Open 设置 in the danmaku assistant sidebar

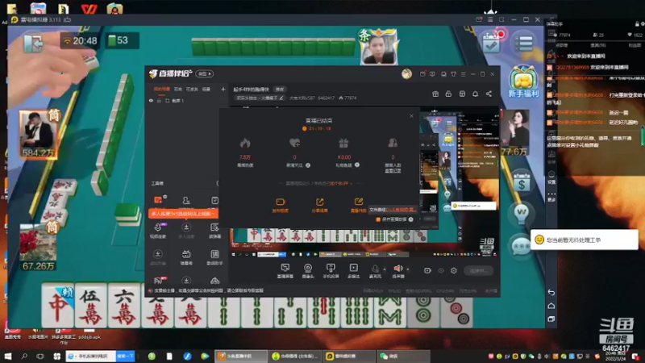(551, 177)
